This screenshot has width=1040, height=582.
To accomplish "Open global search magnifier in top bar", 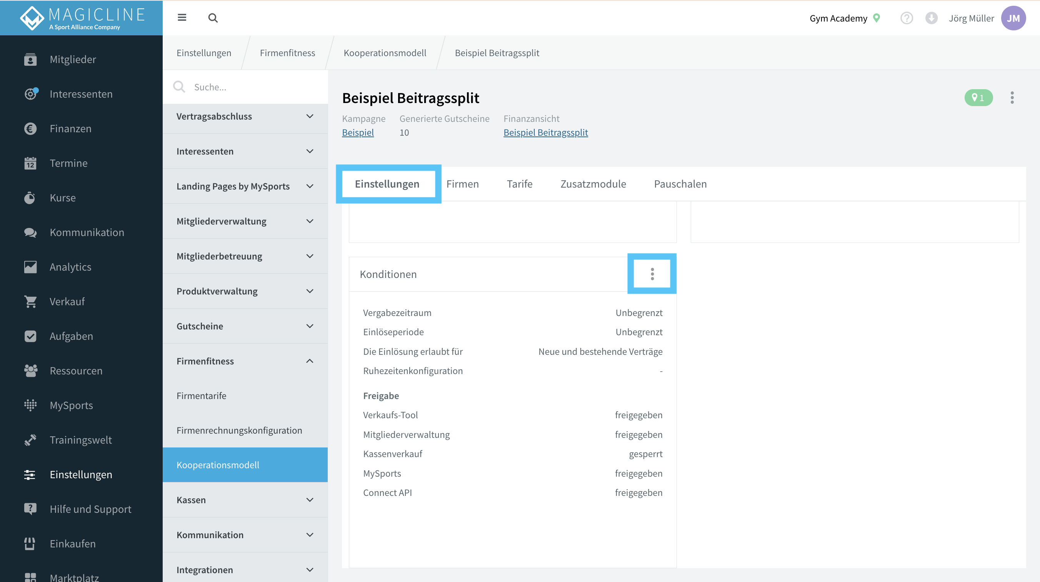I will [x=213, y=18].
